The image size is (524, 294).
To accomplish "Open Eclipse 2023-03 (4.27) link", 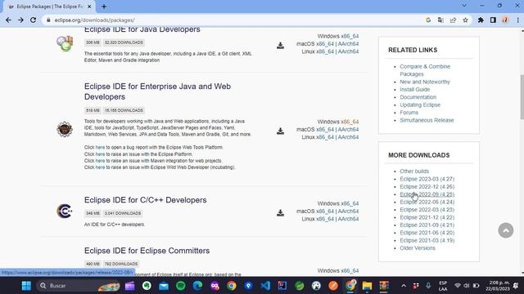I will 427,179.
